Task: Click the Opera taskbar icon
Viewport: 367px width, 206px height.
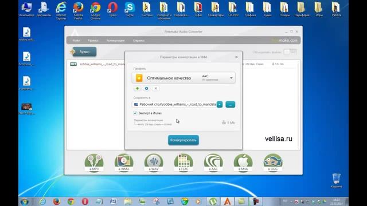Action: (85, 201)
